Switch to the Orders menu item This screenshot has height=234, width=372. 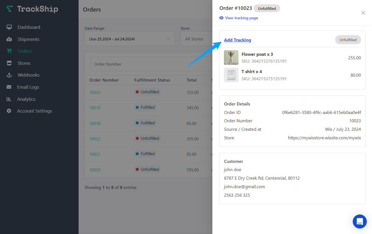(x=24, y=51)
